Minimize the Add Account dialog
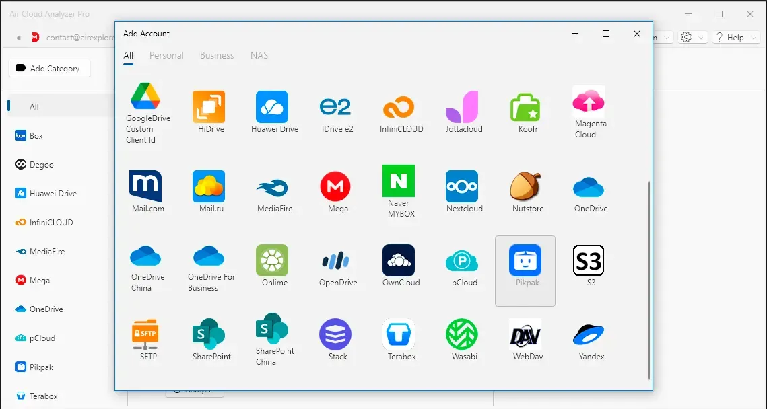The width and height of the screenshot is (767, 409). [x=575, y=34]
